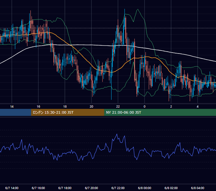
Task: Click the 4 hour label on price chart axis
Action: tap(198, 107)
